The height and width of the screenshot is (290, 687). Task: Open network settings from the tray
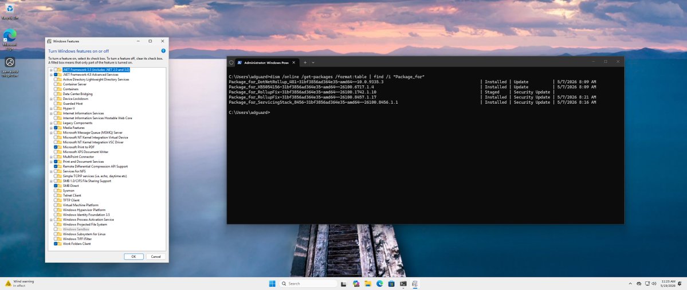(647, 284)
